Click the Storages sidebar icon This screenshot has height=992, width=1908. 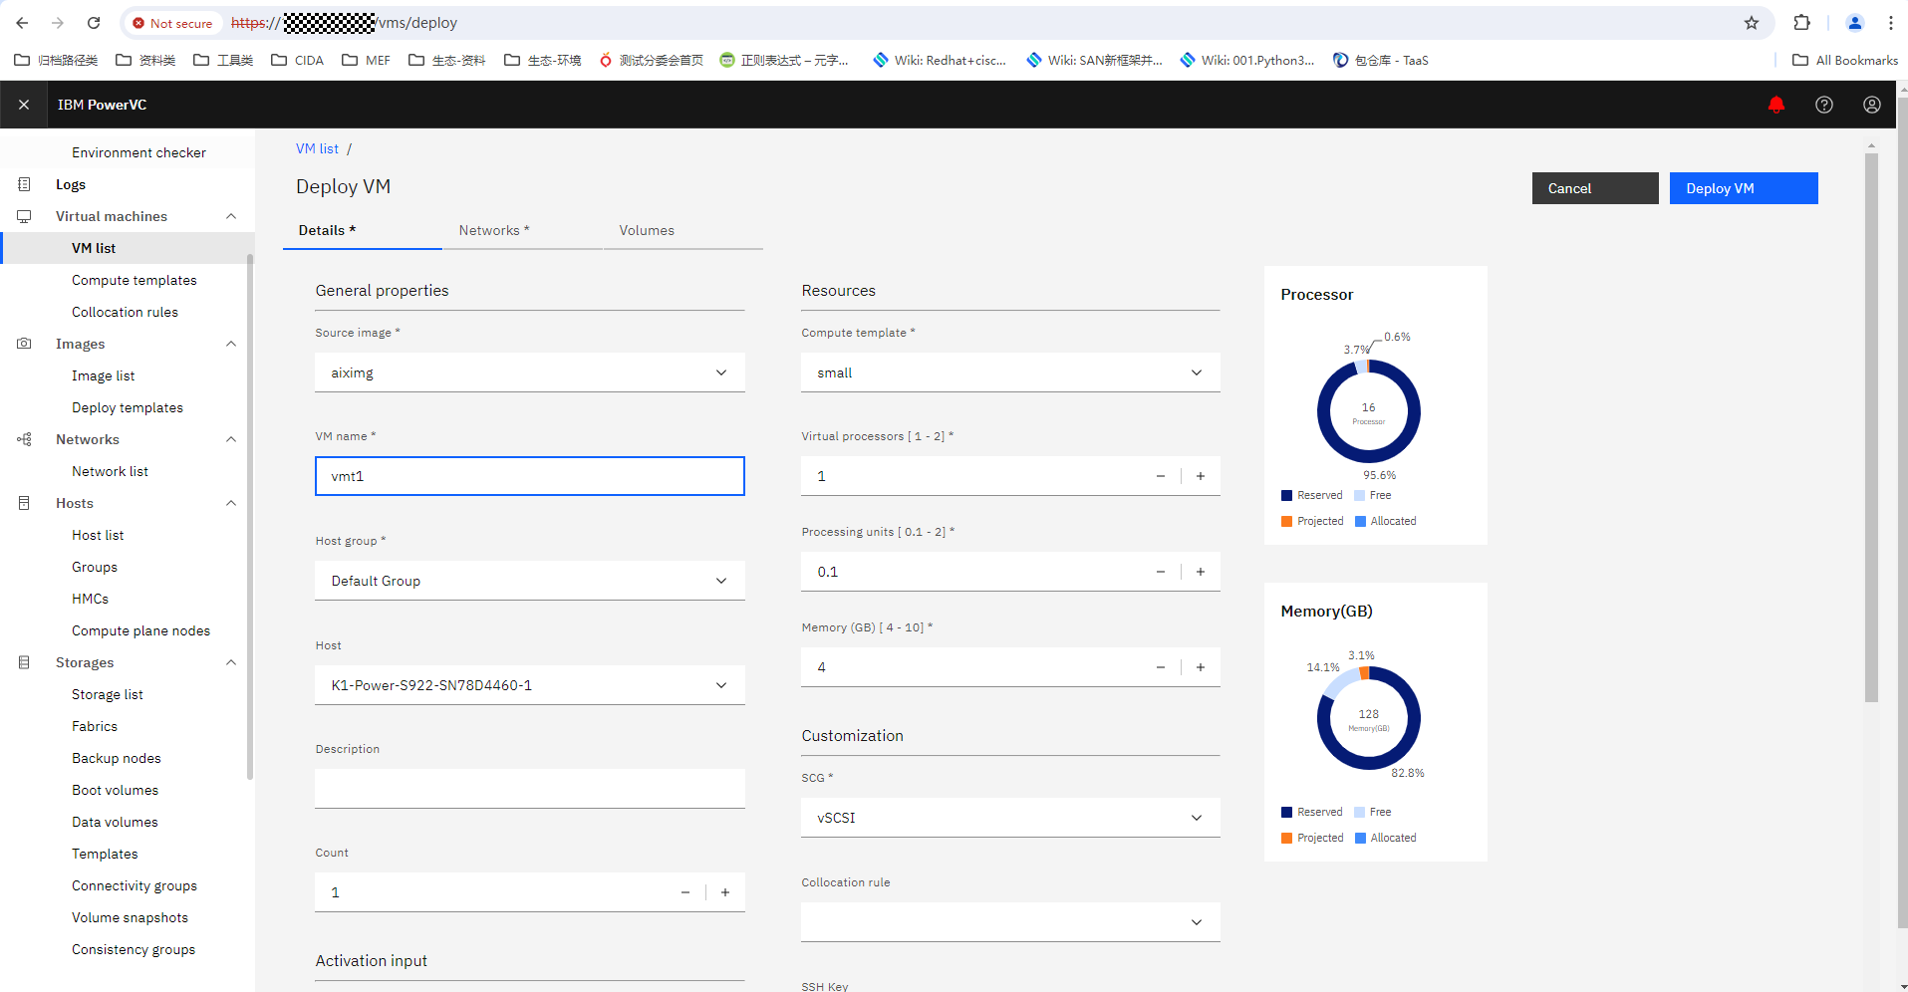pyautogui.click(x=24, y=662)
